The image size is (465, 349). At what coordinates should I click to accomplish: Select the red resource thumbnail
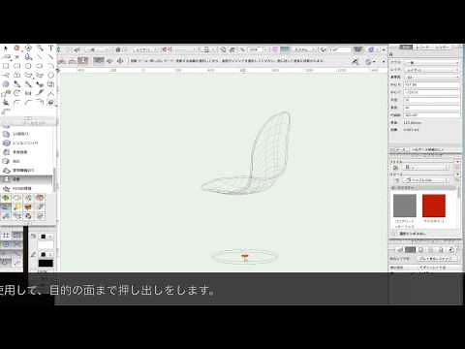click(x=434, y=206)
